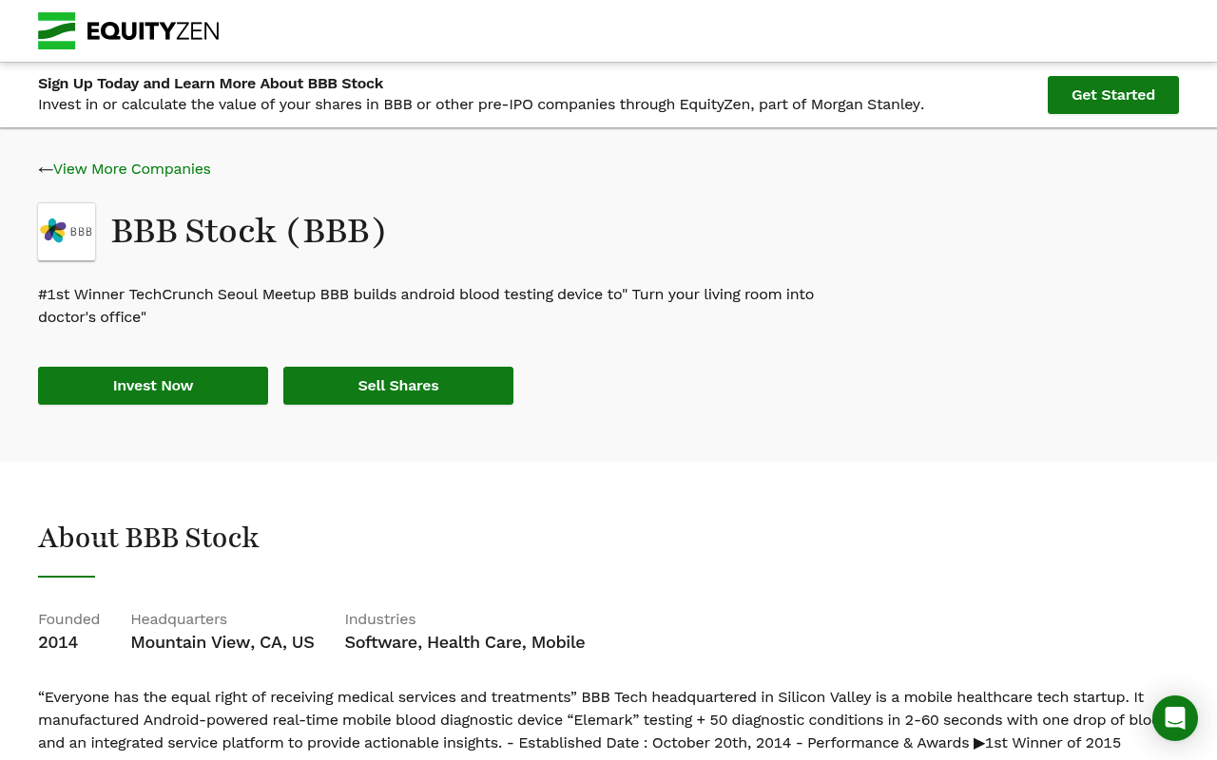Click the BBB company logo thumbnail
This screenshot has height=760, width=1217.
tap(67, 232)
